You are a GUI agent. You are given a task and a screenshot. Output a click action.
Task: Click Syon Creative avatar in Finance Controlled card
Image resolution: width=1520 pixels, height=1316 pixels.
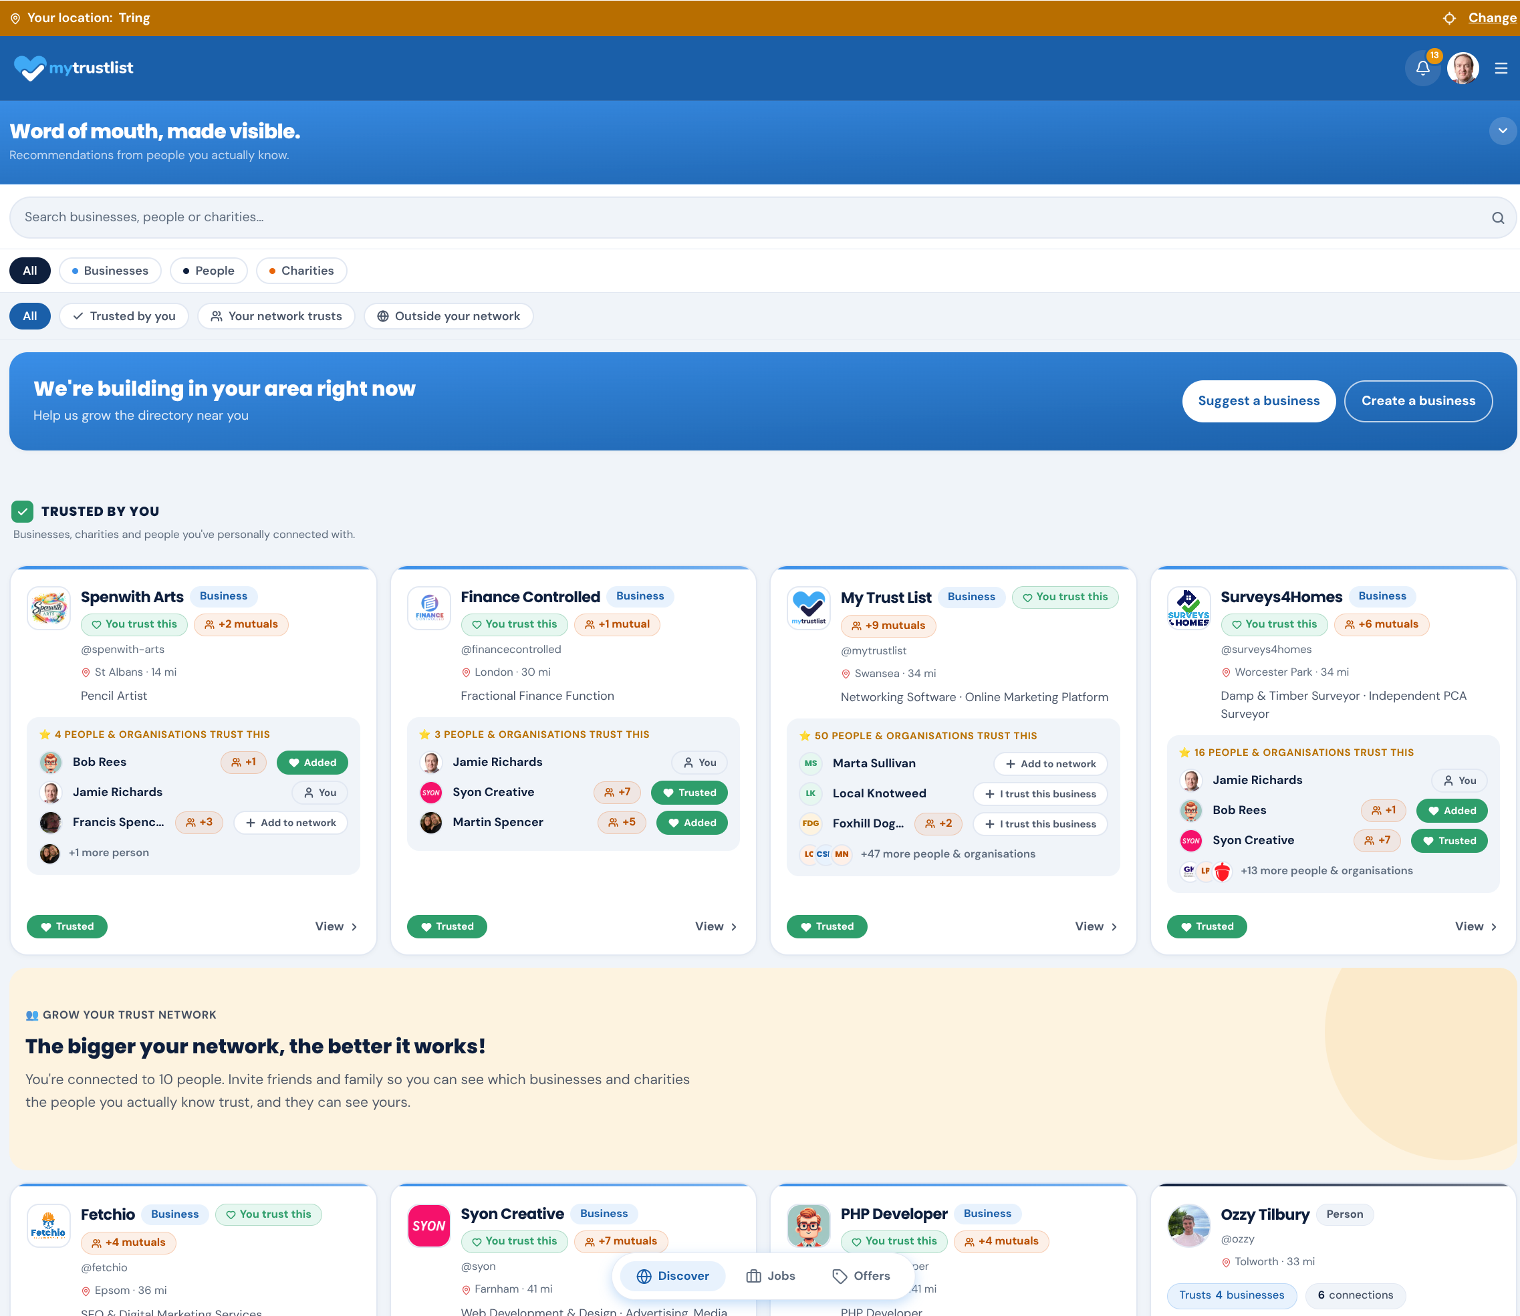431,793
